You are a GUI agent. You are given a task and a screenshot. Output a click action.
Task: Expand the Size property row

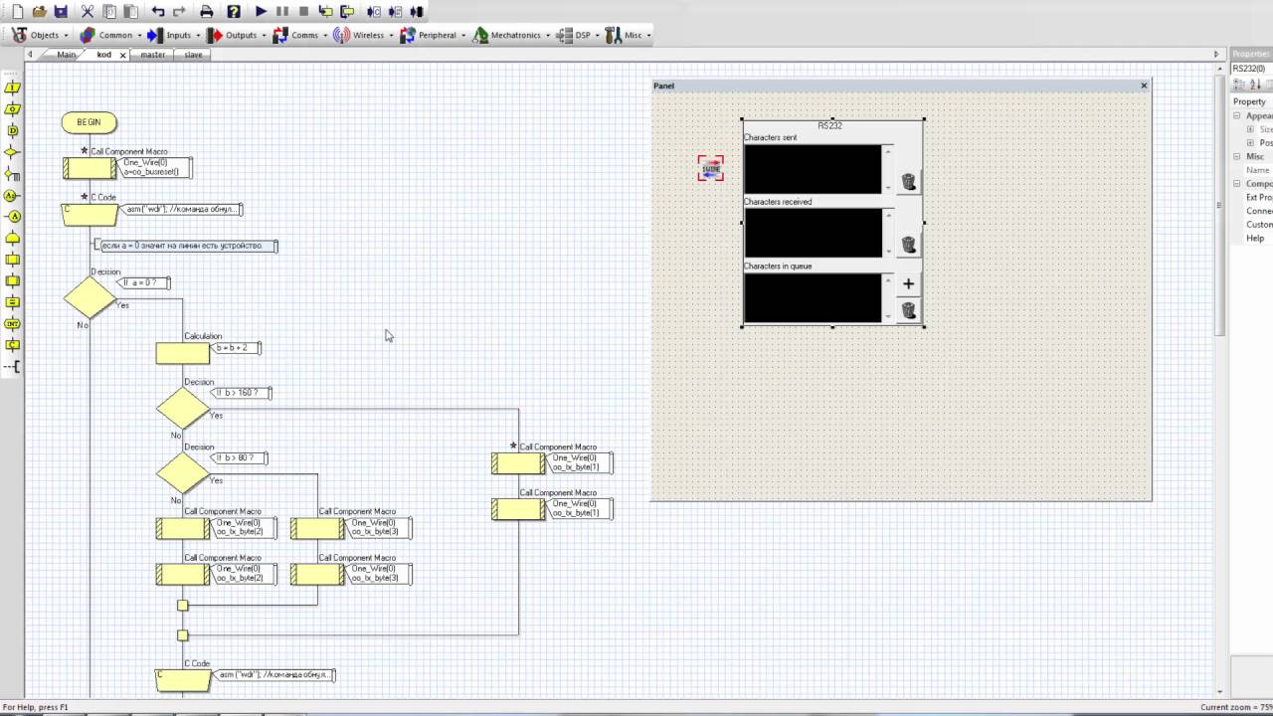(x=1250, y=129)
